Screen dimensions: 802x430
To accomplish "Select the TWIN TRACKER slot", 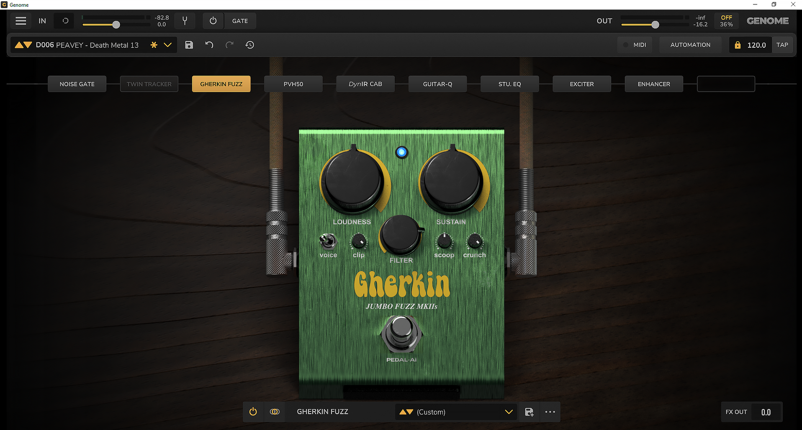I will [x=149, y=84].
